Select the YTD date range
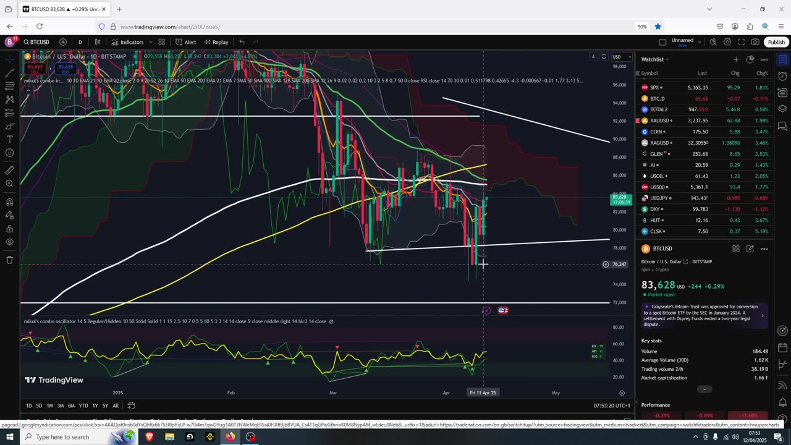The image size is (791, 445). coord(83,405)
